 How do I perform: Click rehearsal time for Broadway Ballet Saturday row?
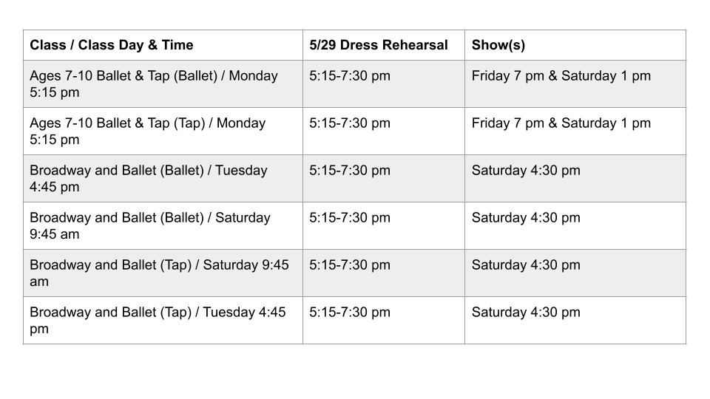350,217
